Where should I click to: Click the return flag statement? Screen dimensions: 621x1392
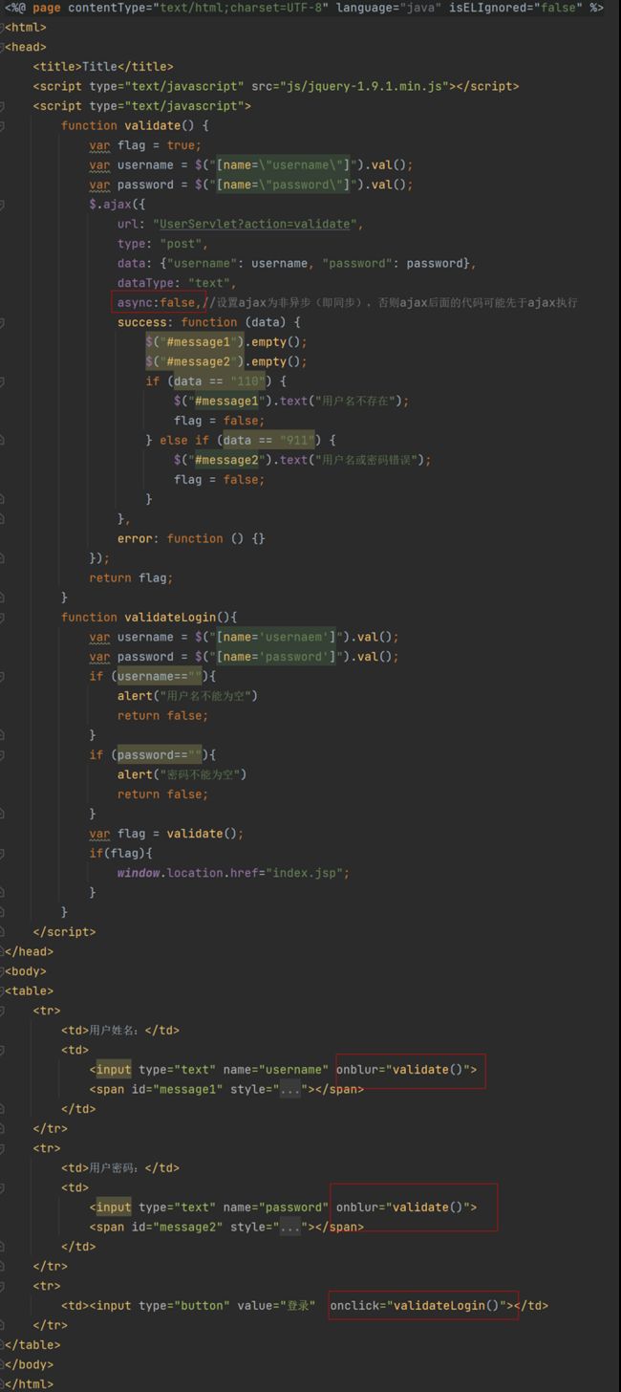[x=131, y=577]
